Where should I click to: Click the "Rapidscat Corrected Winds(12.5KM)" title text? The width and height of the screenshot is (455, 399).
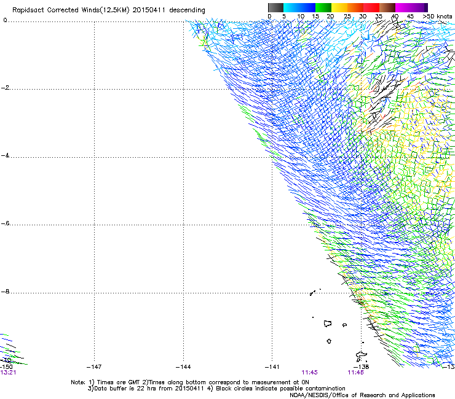71,10
